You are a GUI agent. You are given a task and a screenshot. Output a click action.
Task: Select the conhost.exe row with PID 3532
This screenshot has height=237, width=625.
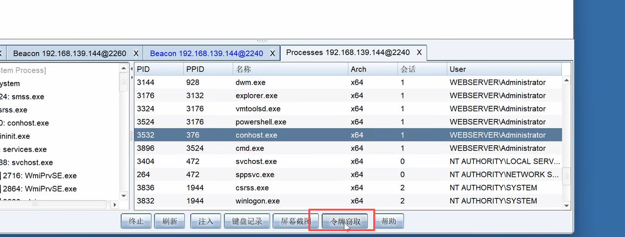tap(348, 135)
